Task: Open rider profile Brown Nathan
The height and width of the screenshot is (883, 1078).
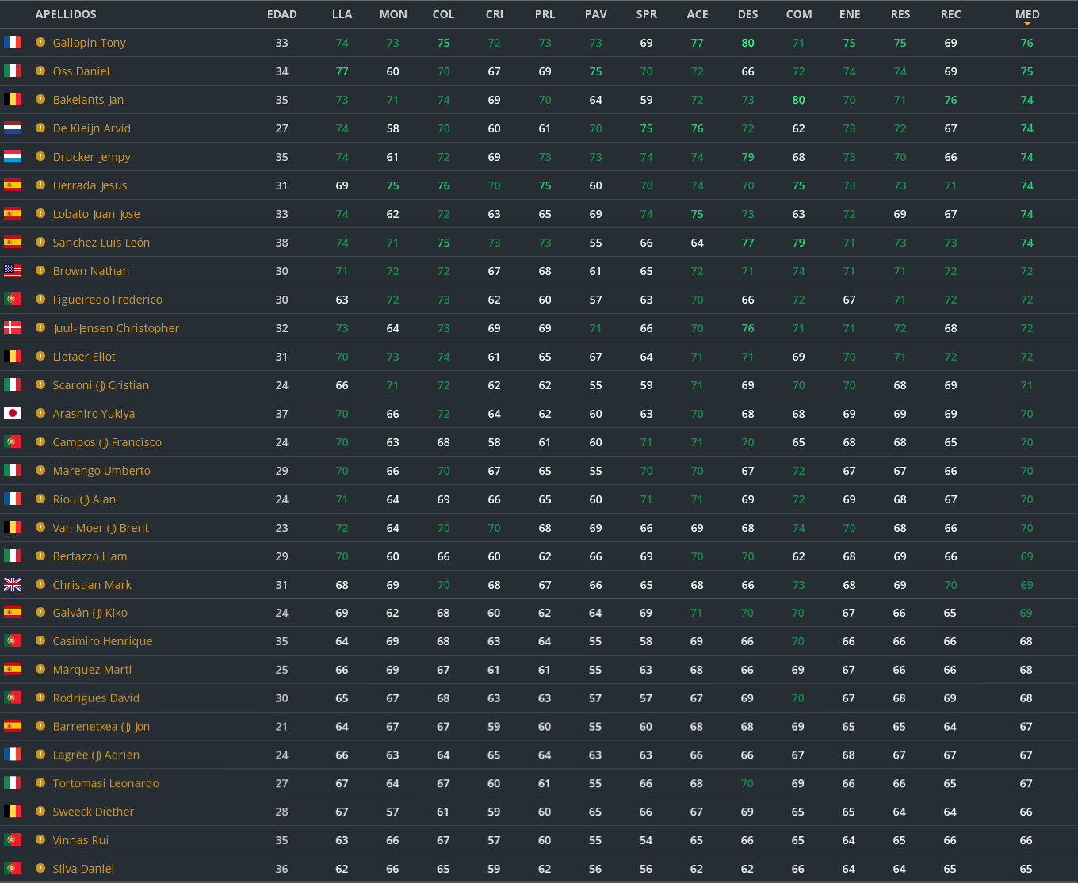Action: (91, 271)
